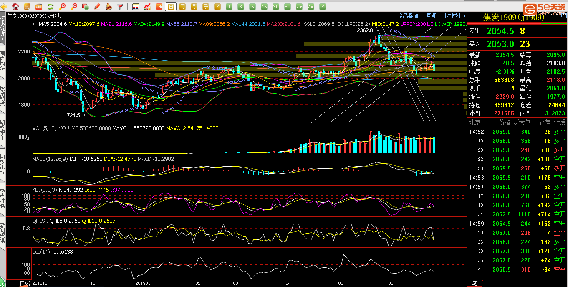The image size is (568, 287).
Task: Click the red-green buy/sell ratio bar
Action: (517, 24)
